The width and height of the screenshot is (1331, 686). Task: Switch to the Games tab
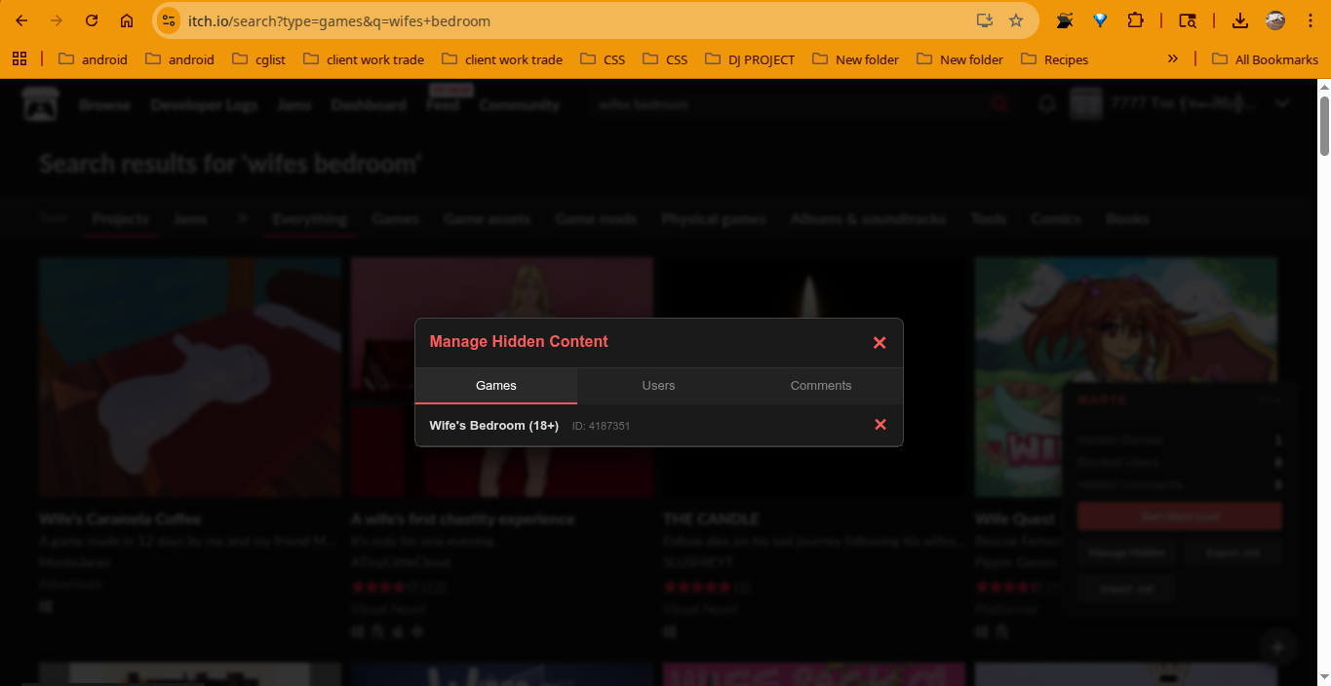pos(496,386)
